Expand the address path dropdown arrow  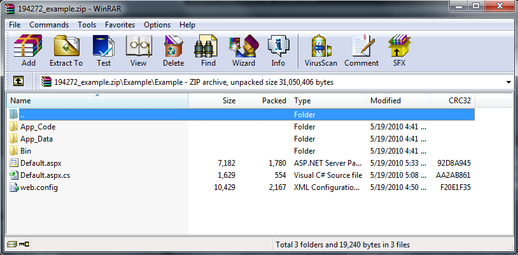click(x=508, y=82)
